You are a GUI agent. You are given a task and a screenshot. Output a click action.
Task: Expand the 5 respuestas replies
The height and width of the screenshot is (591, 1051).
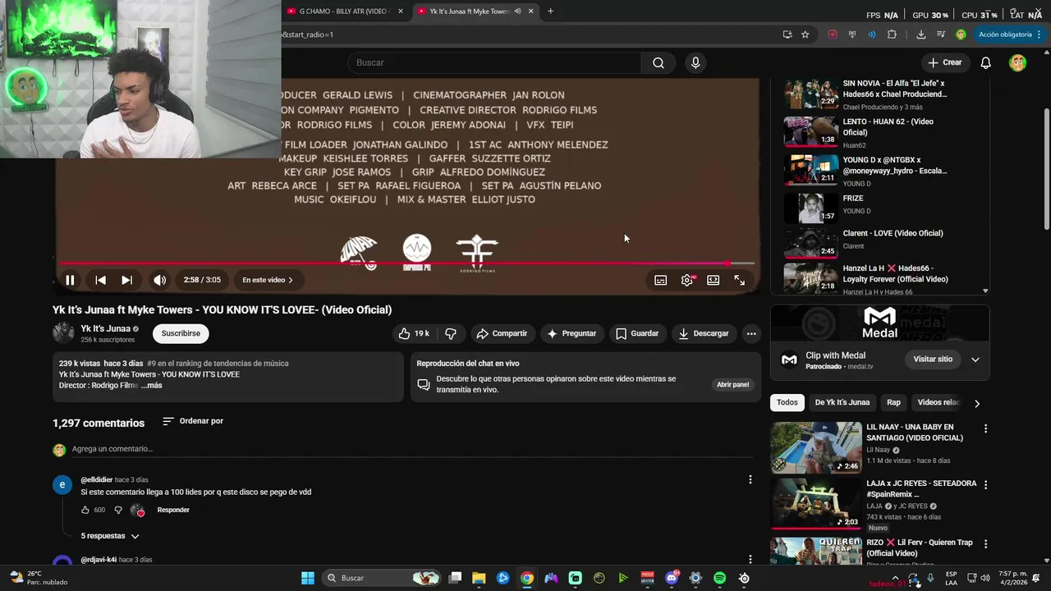(x=110, y=536)
